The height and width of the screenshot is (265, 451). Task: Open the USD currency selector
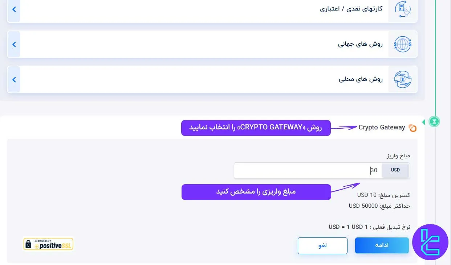(x=395, y=170)
